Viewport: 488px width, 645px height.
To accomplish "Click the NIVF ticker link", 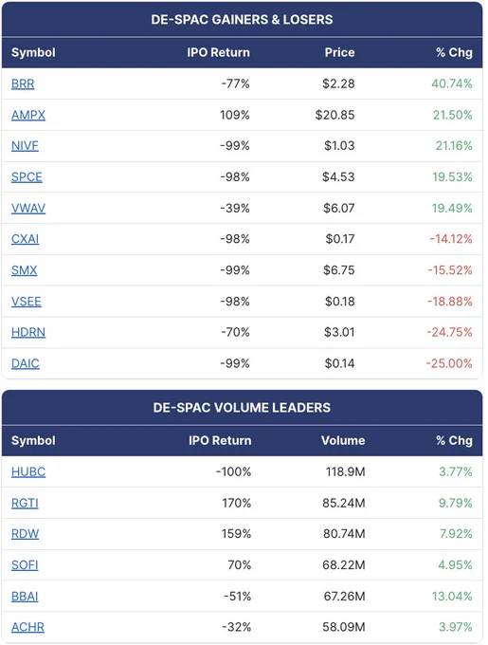I will [25, 146].
